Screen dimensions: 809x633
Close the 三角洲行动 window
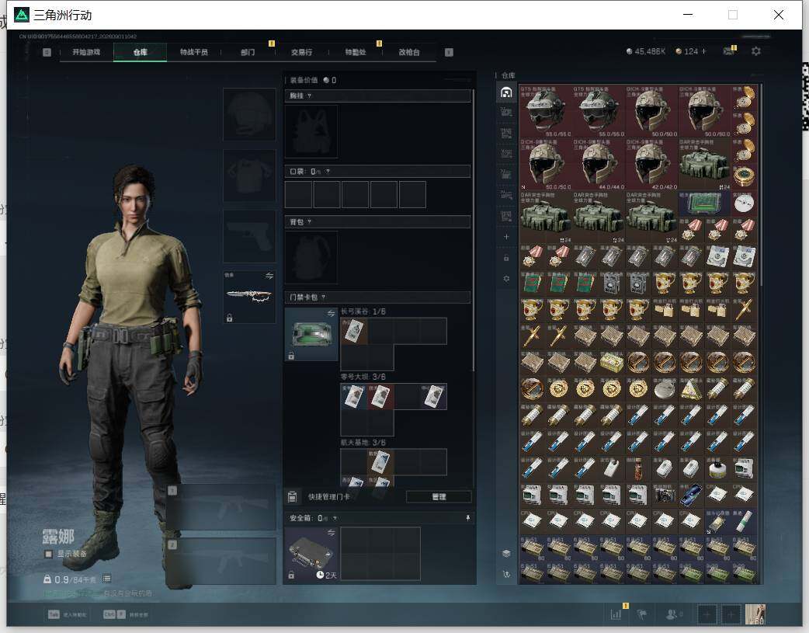pos(779,15)
